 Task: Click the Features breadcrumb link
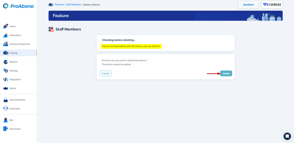59,5
